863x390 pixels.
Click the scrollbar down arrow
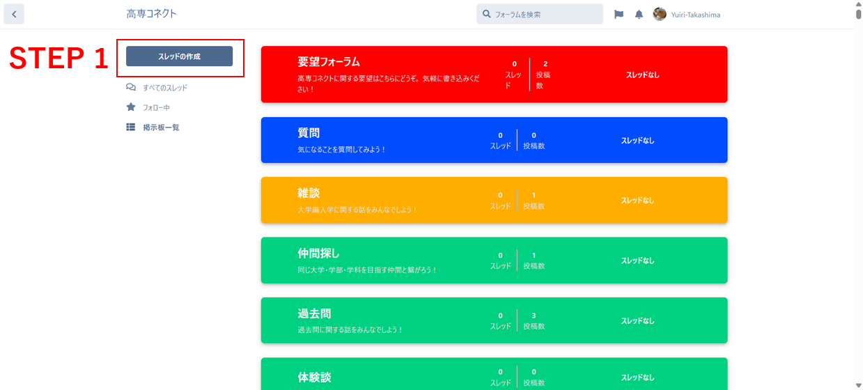tap(858, 385)
